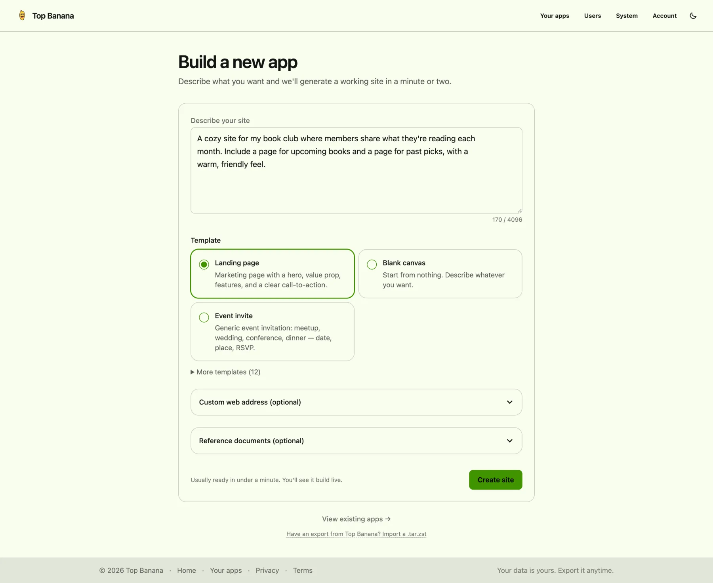Click the 170 / 4096 character counter
The height and width of the screenshot is (583, 713).
[507, 220]
